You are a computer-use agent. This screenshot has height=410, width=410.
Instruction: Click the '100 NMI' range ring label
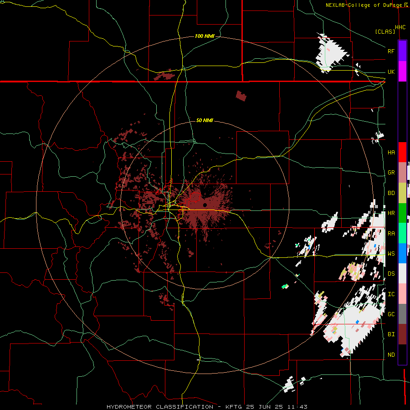point(205,36)
